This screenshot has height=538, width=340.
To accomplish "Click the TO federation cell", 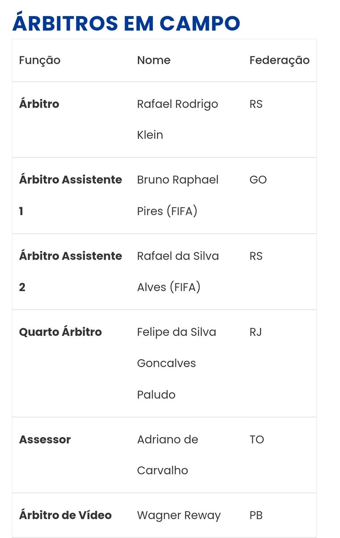I will pyautogui.click(x=257, y=439).
